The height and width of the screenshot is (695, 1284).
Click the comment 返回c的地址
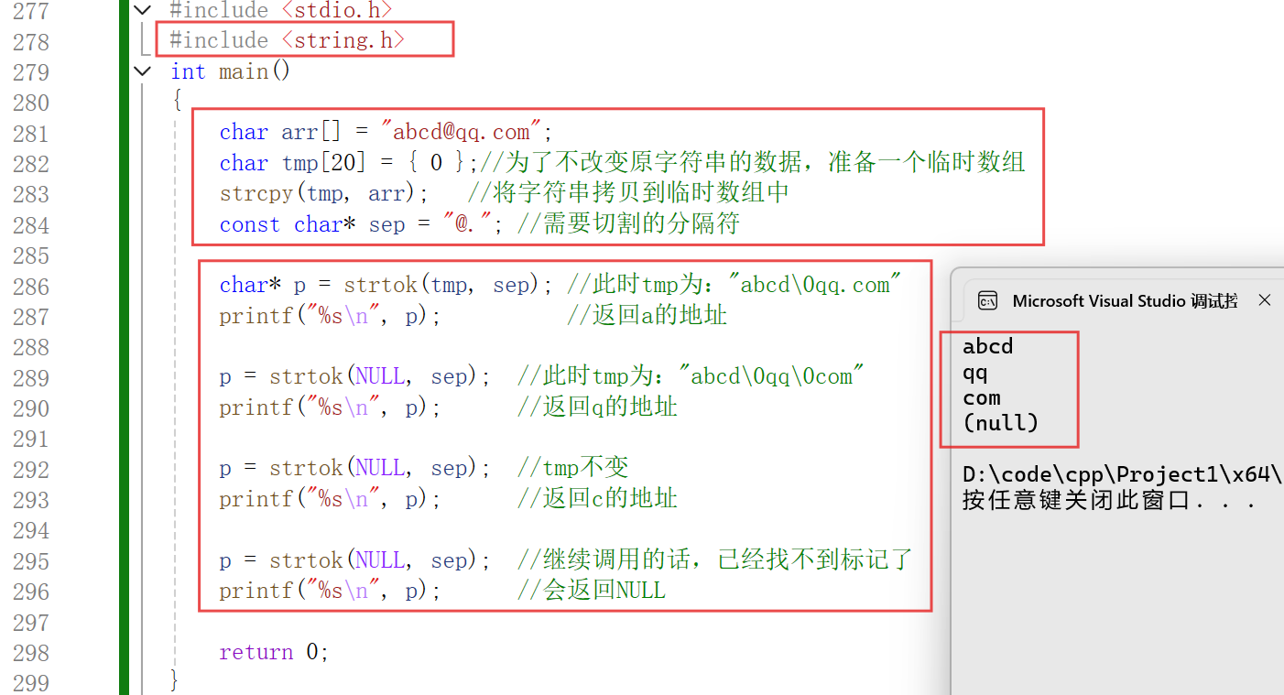click(597, 499)
